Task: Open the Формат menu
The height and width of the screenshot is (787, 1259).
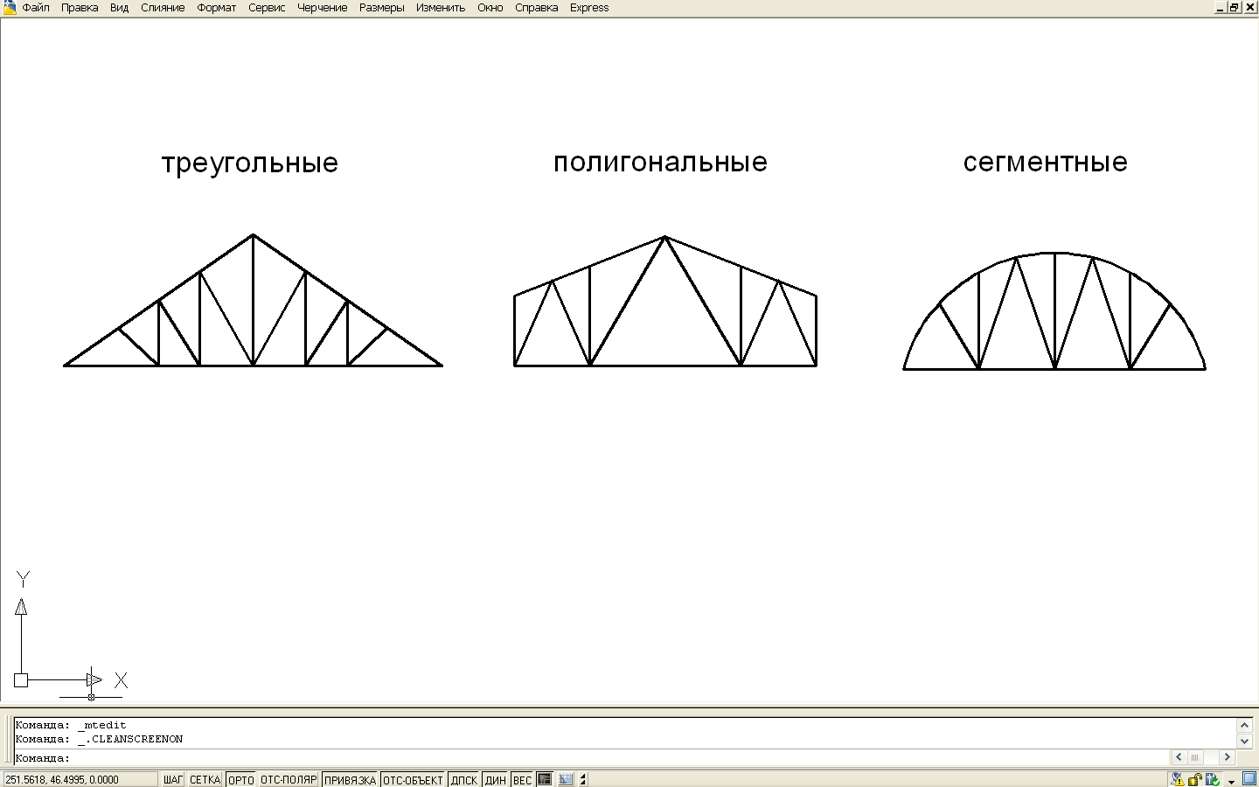Action: pos(217,8)
